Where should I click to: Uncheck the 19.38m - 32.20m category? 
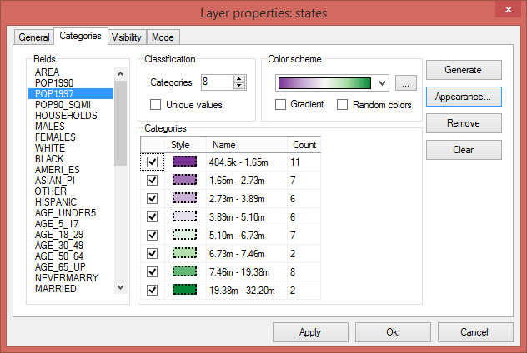(x=153, y=290)
